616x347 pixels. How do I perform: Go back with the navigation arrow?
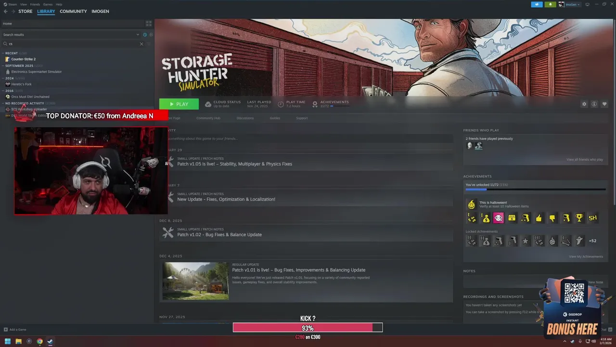(6, 11)
